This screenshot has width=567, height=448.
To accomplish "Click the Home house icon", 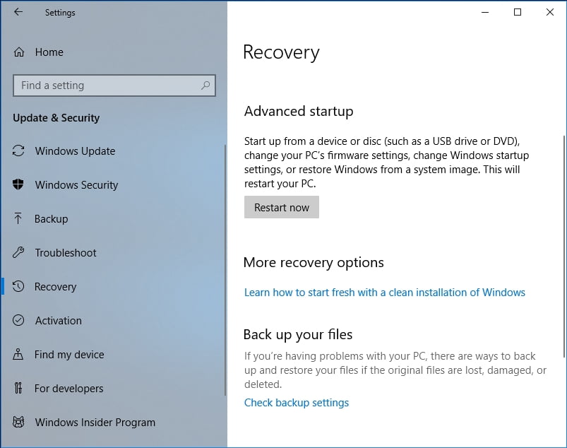I will [19, 52].
